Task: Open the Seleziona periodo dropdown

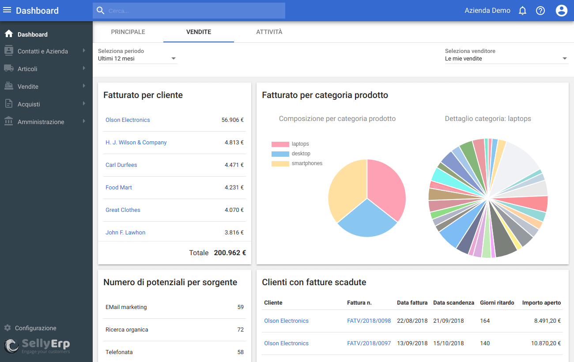Action: [137, 58]
